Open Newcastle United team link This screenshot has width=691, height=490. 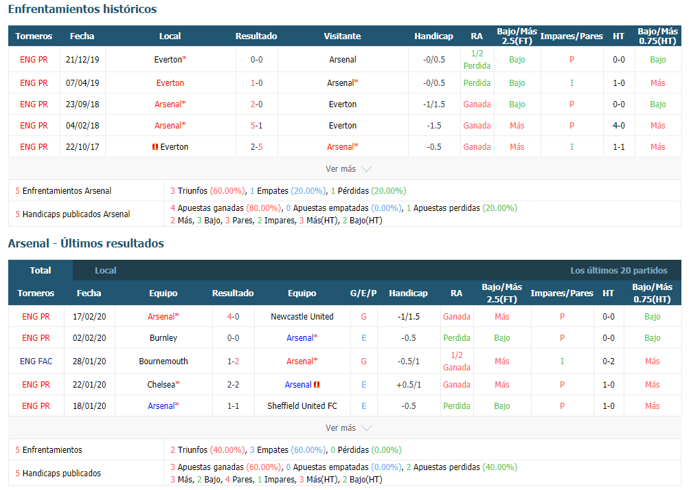[x=302, y=317]
